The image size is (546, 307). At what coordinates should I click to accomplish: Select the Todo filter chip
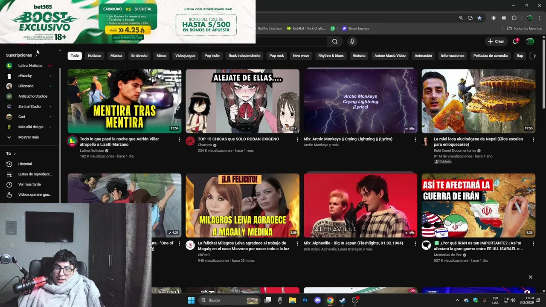click(x=75, y=56)
